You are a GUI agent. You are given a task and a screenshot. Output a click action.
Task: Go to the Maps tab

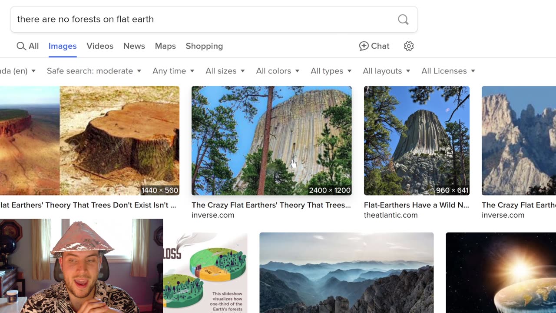click(165, 46)
